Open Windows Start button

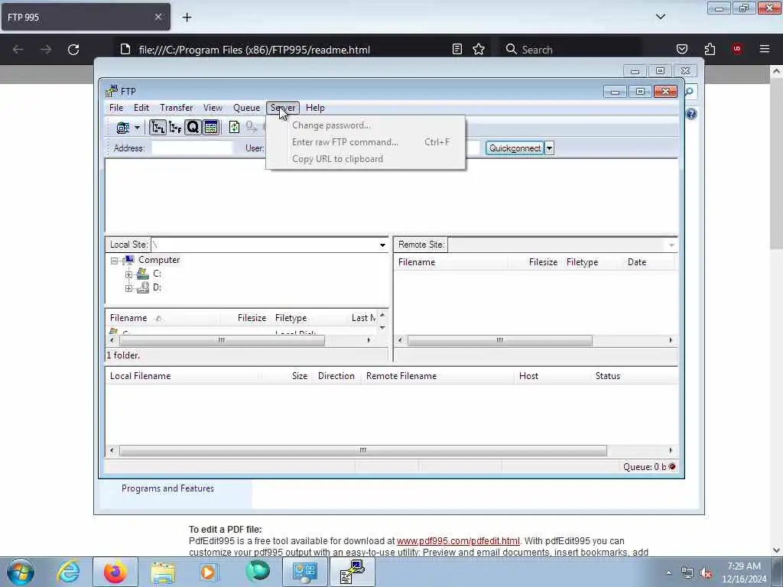20,572
